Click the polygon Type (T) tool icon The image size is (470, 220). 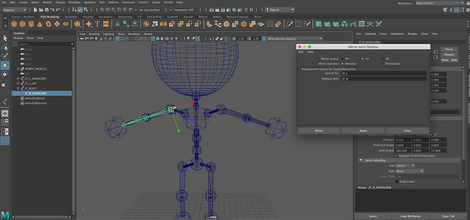click(97, 24)
